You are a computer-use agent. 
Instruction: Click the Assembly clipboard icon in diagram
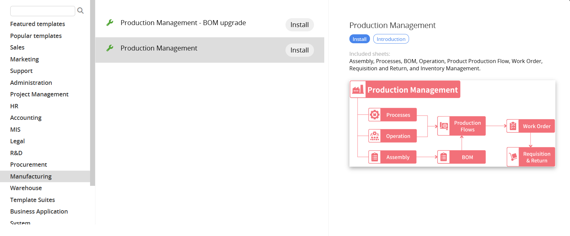(375, 157)
